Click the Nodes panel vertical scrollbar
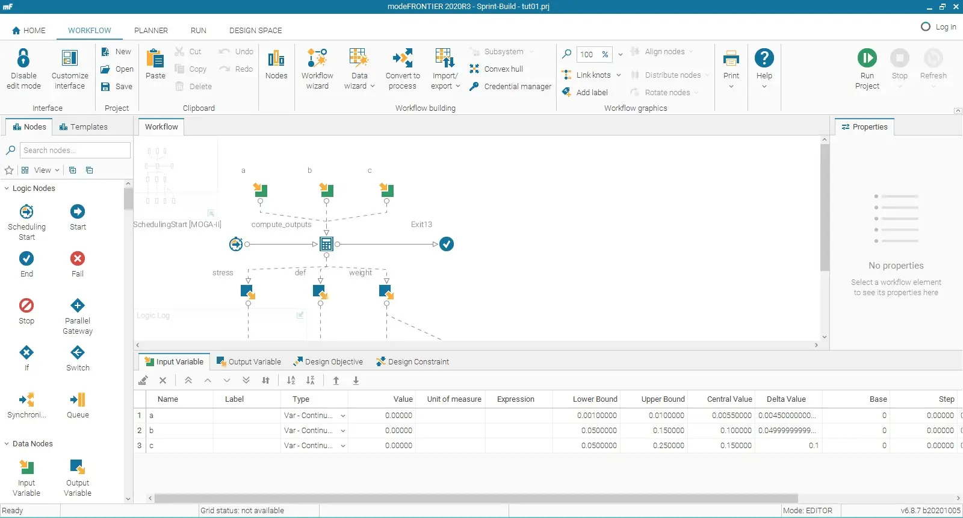Viewport: 963px width, 518px height. pyautogui.click(x=128, y=199)
